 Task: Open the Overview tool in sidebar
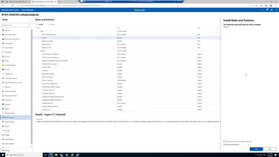click(x=7, y=30)
